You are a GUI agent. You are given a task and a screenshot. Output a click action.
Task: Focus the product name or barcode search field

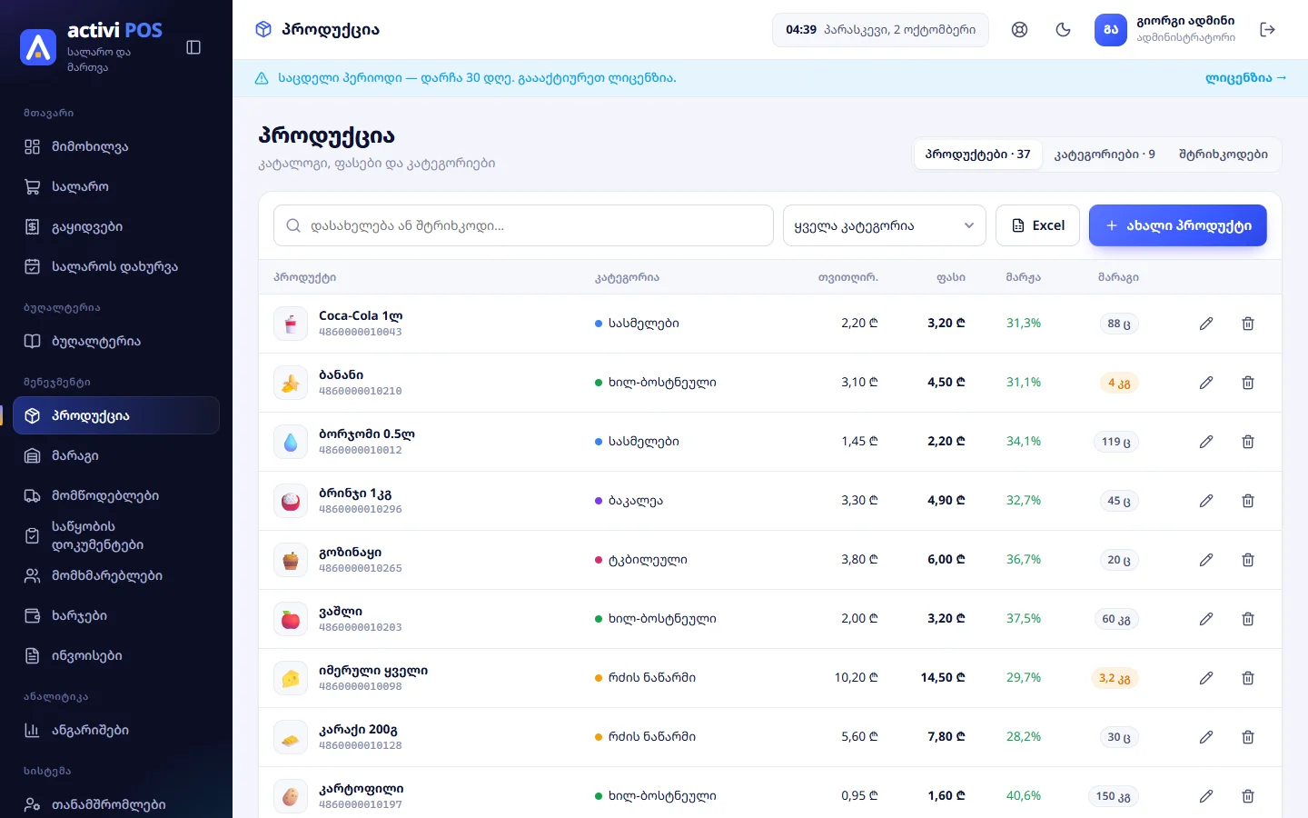[x=523, y=225]
